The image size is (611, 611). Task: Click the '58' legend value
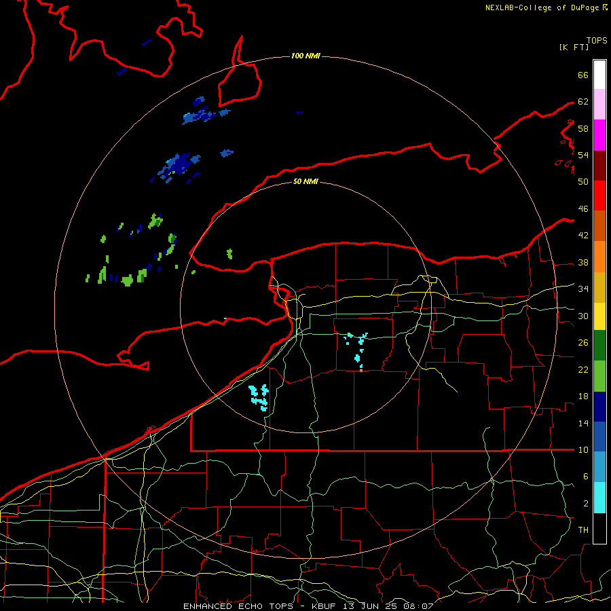click(x=583, y=128)
